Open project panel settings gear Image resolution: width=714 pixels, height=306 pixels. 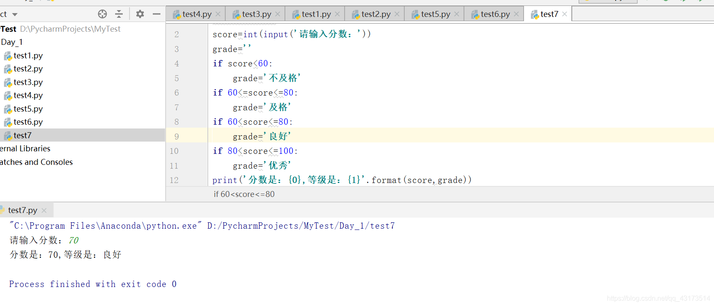140,14
